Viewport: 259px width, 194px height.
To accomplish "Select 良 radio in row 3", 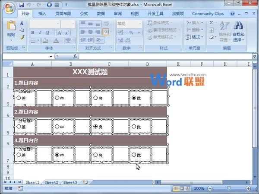I will (95, 98).
